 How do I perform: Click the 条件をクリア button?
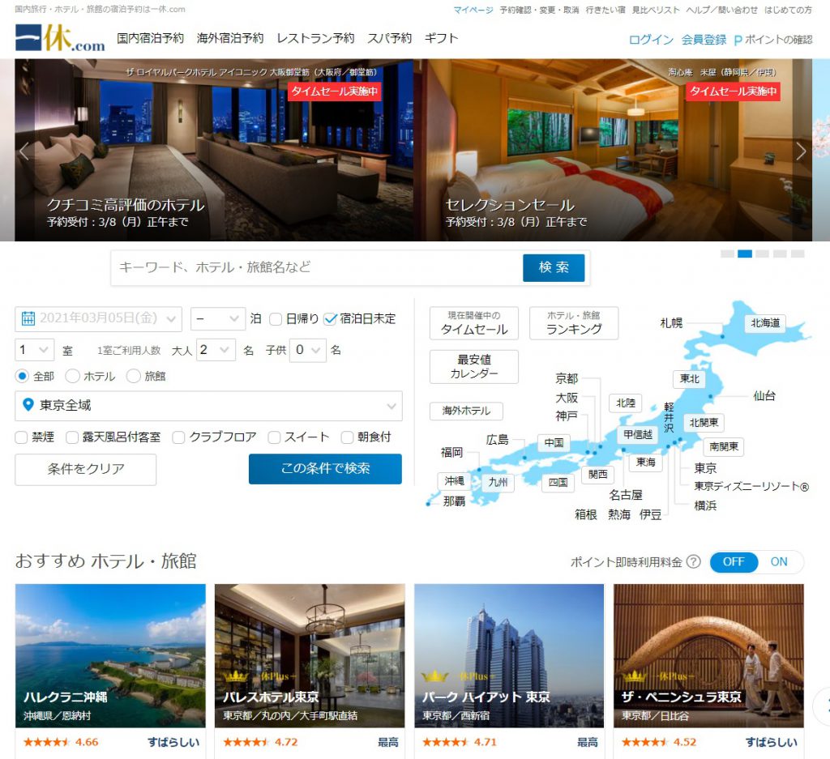coord(86,469)
